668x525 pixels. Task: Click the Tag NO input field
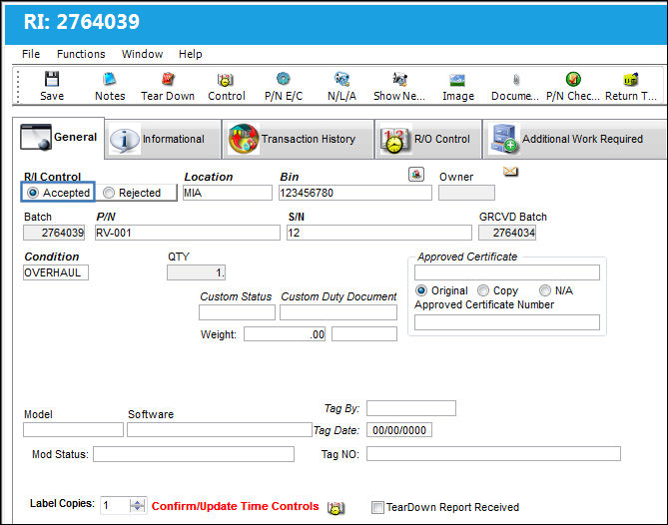point(493,454)
